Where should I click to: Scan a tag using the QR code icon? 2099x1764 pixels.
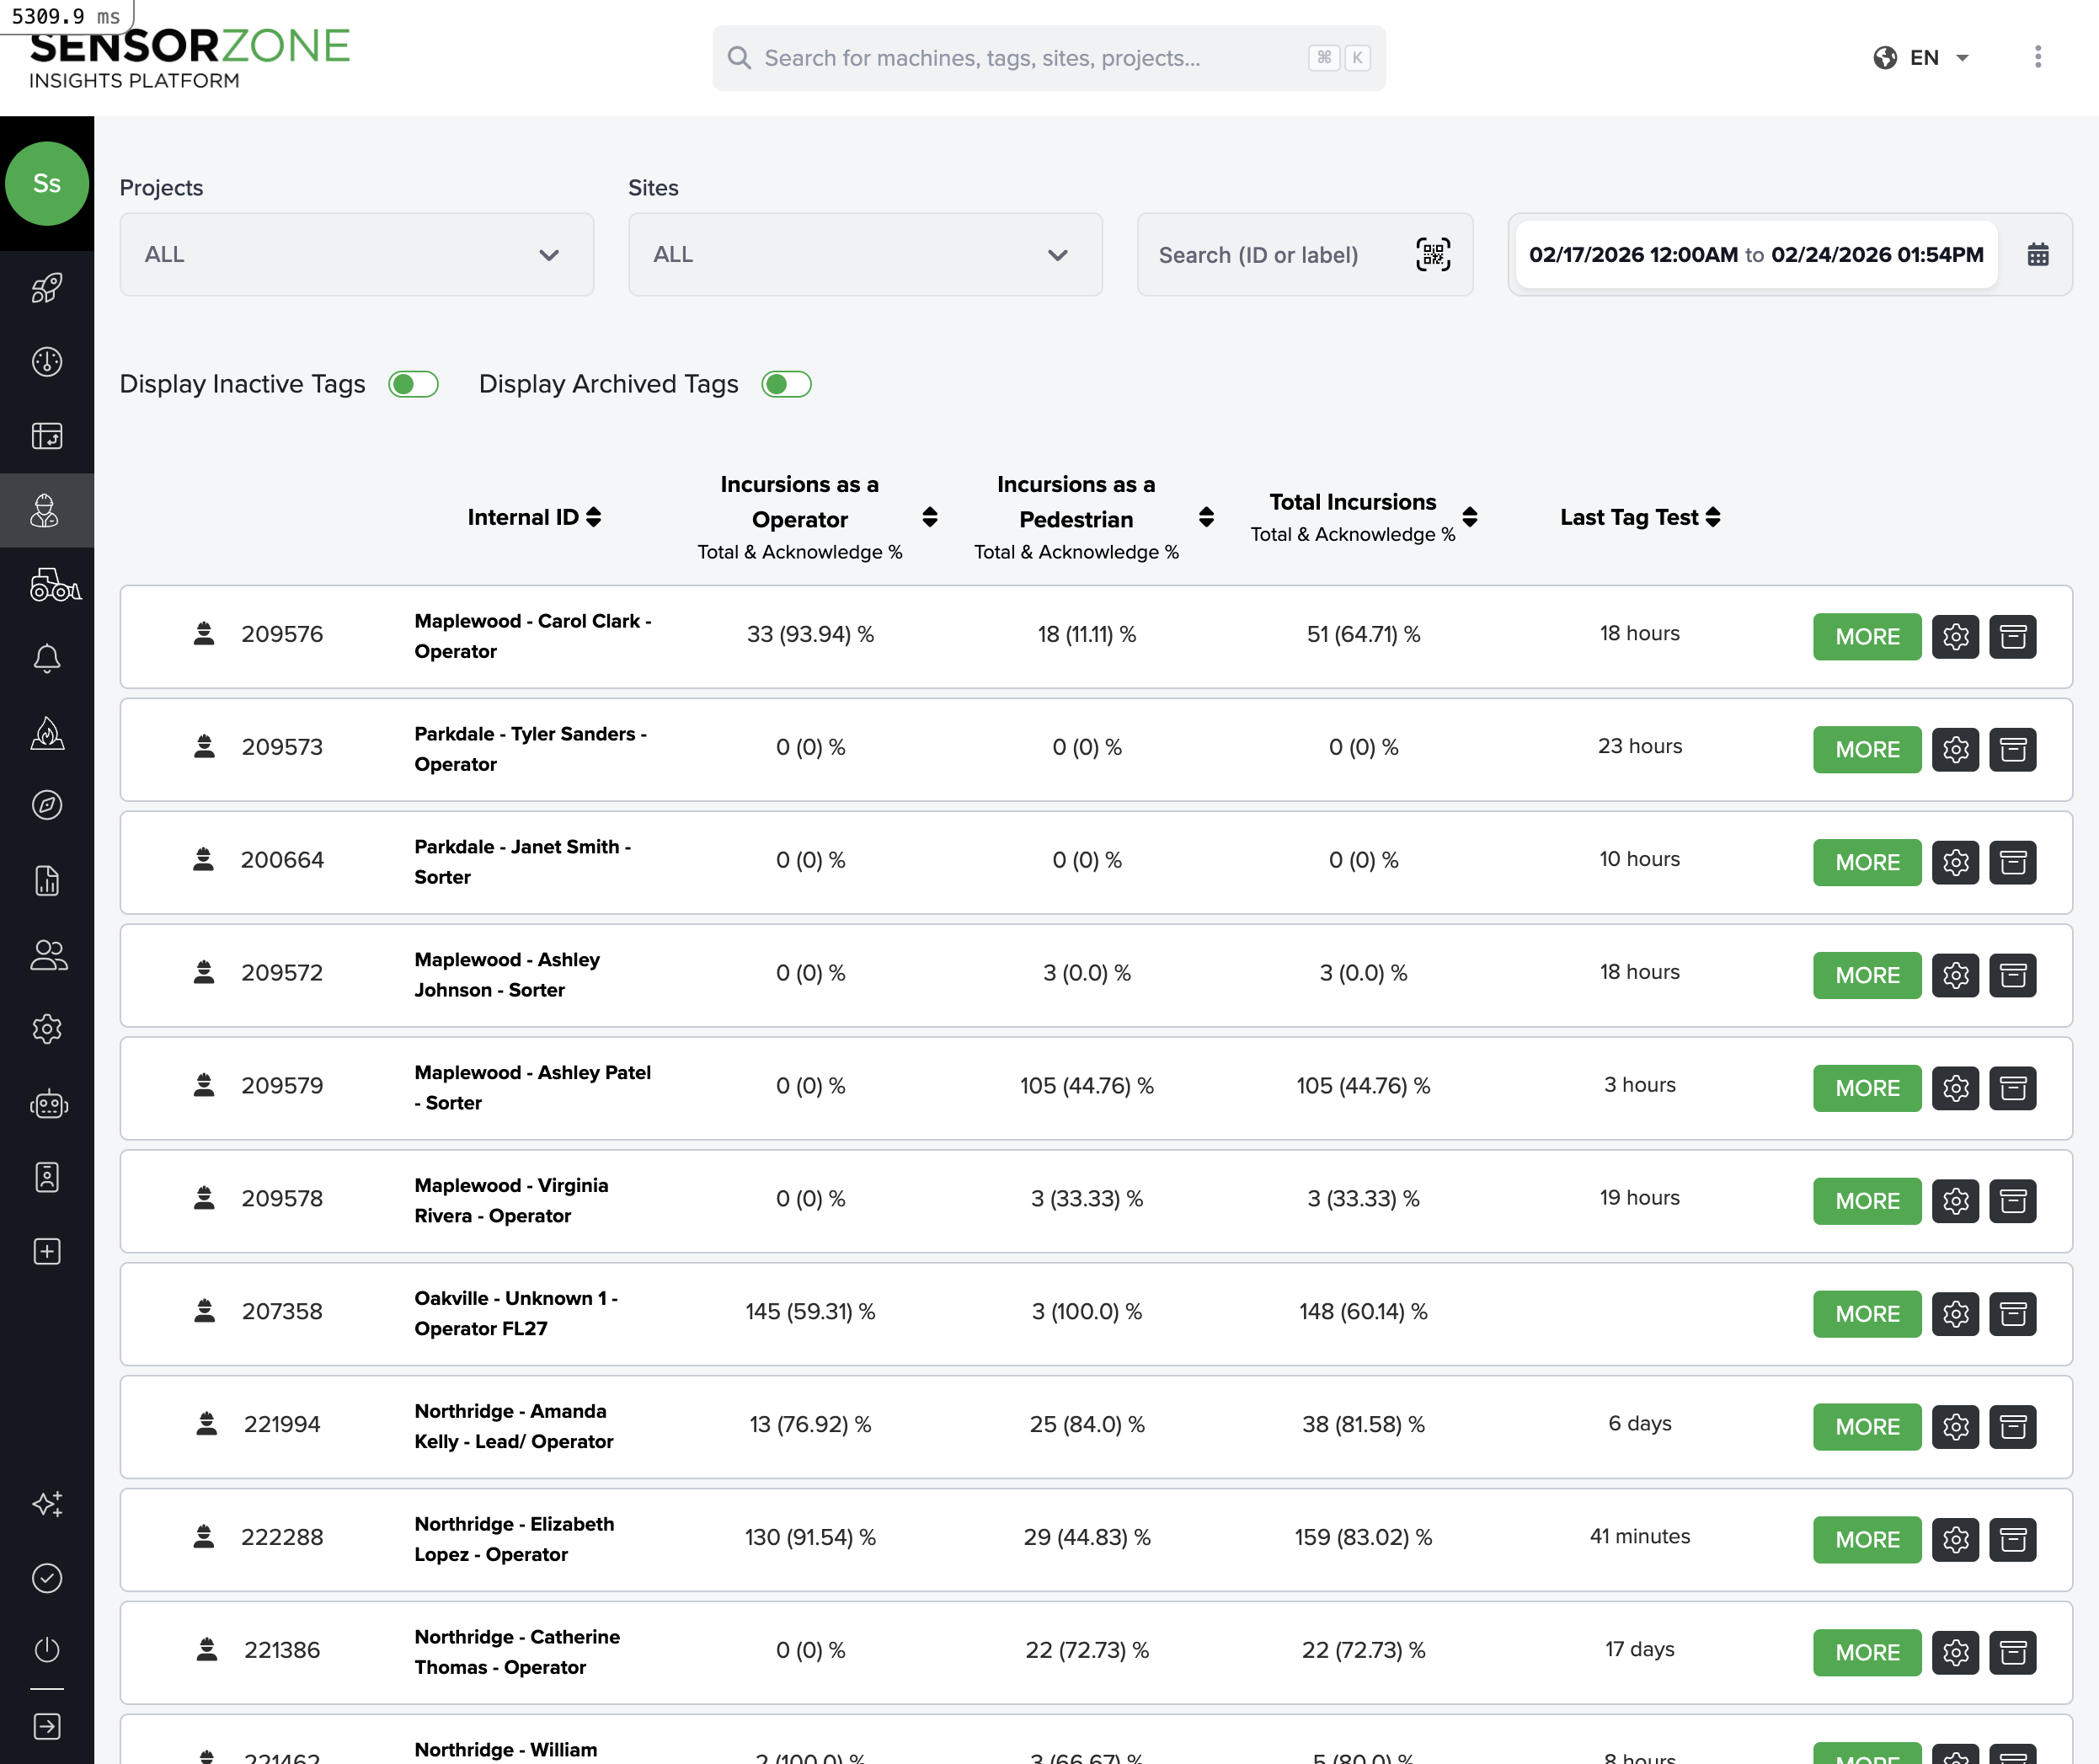pyautogui.click(x=1433, y=255)
